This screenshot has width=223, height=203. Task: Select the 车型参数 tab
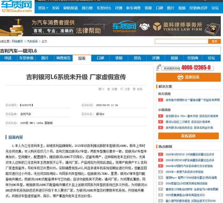(26, 58)
